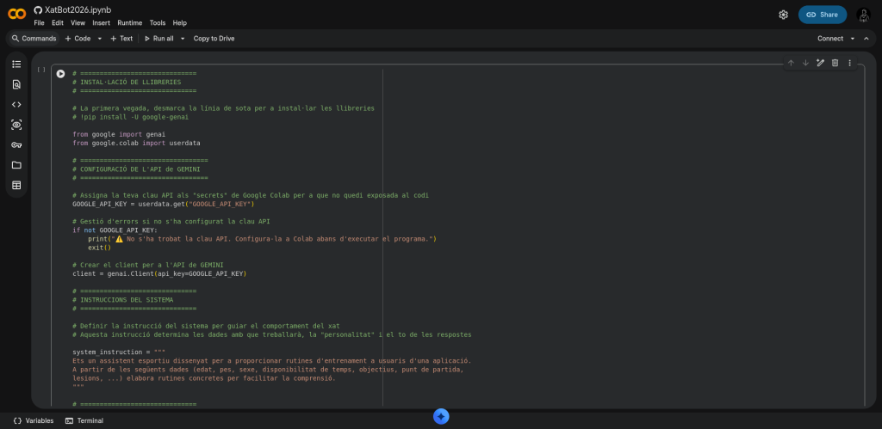882x429 pixels.
Task: Expand the Run all dropdown arrow
Action: pyautogui.click(x=183, y=39)
